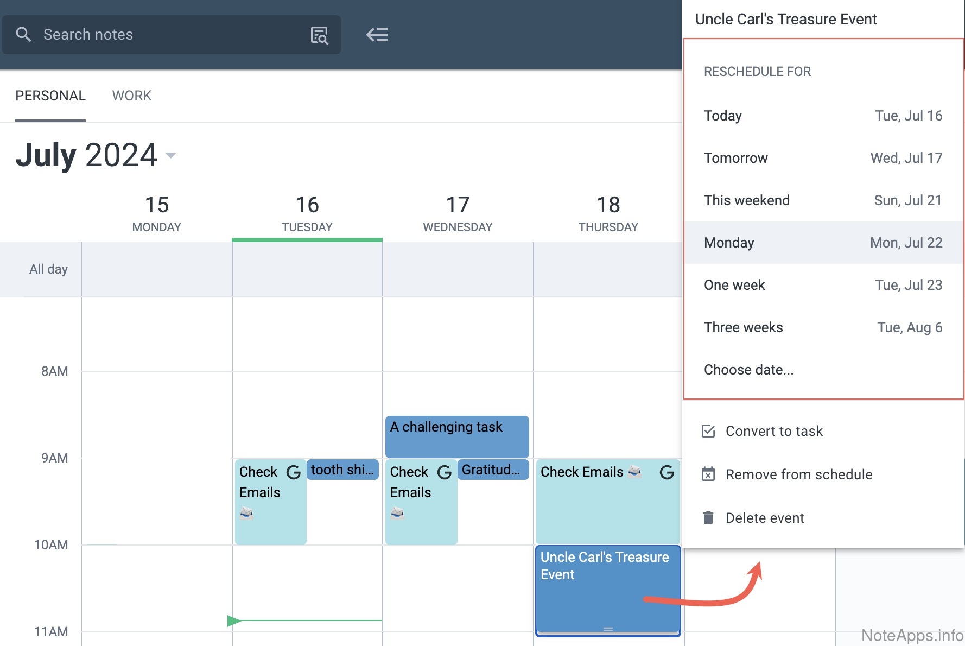The width and height of the screenshot is (965, 646).
Task: Select the PERSONAL tab
Action: (50, 96)
